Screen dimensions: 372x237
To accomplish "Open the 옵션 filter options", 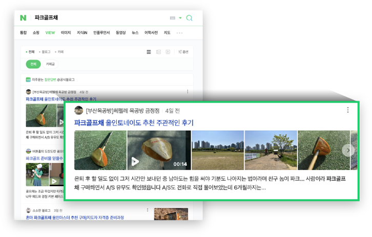I will click(x=183, y=52).
